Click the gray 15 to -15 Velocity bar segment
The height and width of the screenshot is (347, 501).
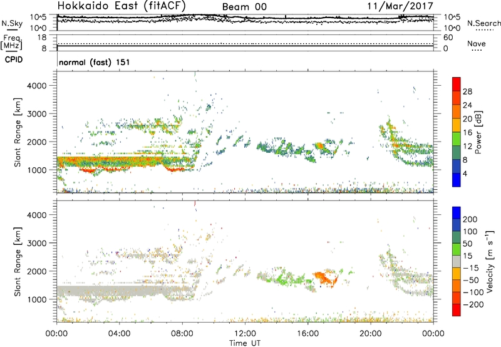[x=457, y=261]
